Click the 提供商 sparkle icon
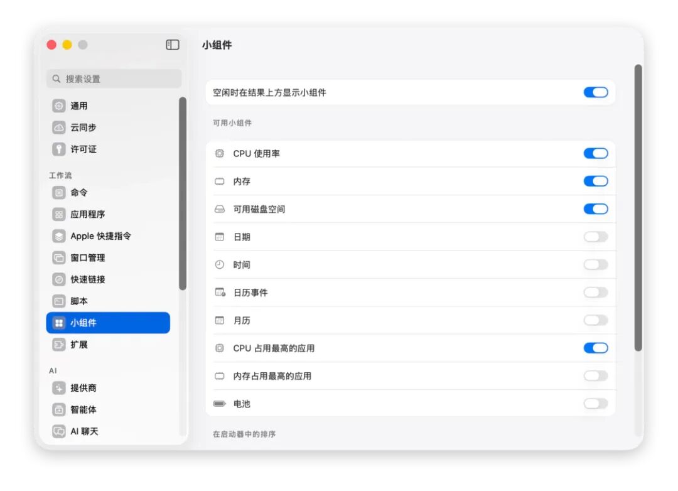The image size is (678, 491). tap(59, 387)
